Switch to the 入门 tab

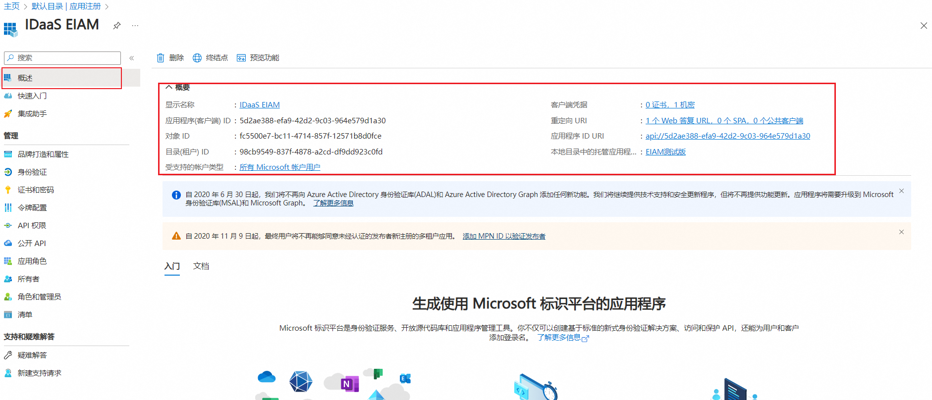tap(172, 266)
